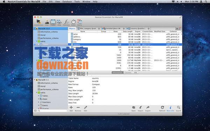The height and width of the screenshot is (131, 210).
Task: Toggle the More Info panel button
Action: coord(170,109)
